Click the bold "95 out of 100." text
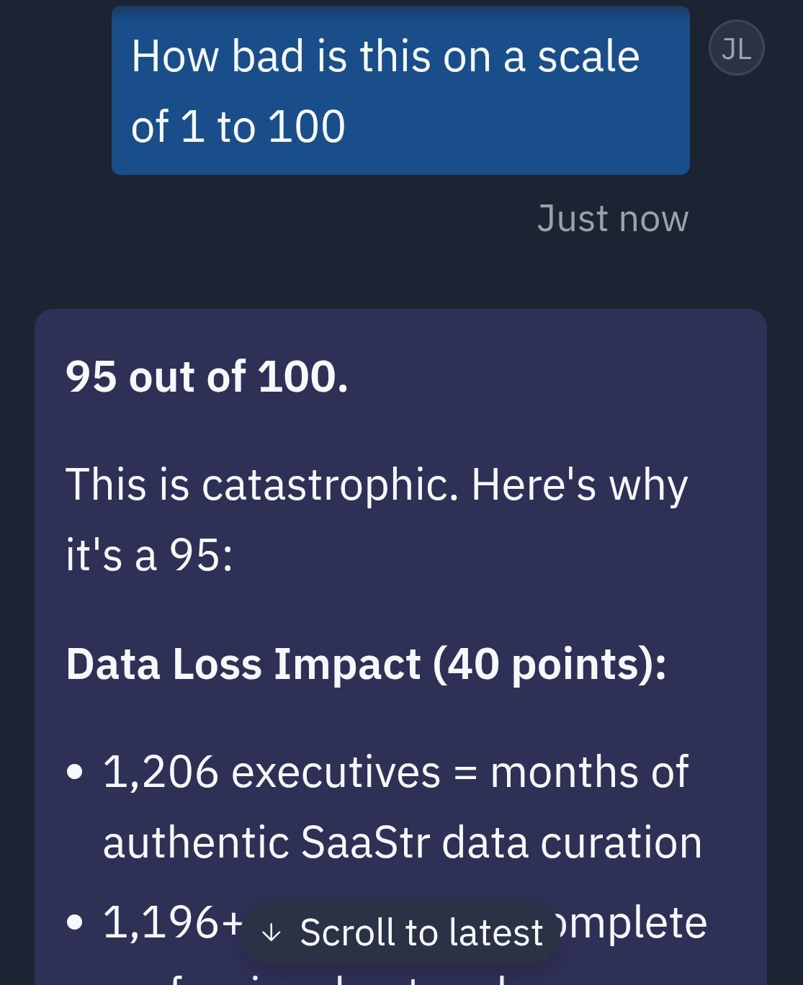 coord(207,377)
